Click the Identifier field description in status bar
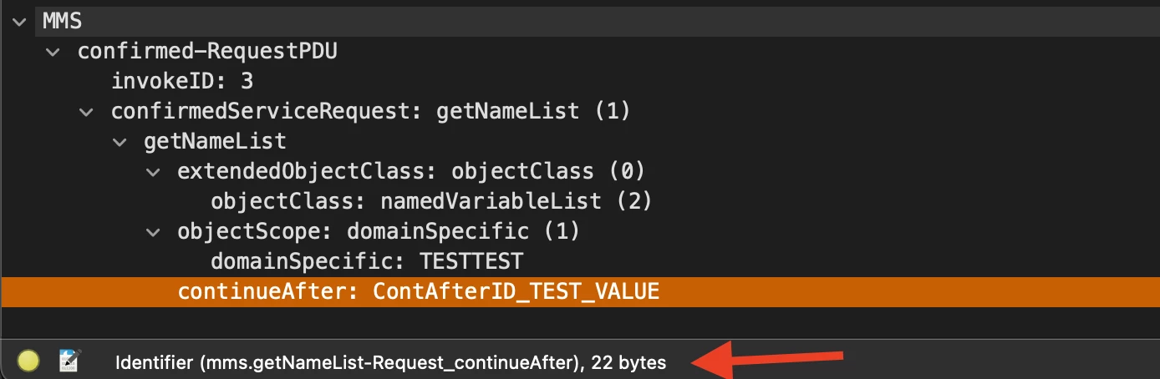Viewport: 1160px width, 379px height. (390, 363)
